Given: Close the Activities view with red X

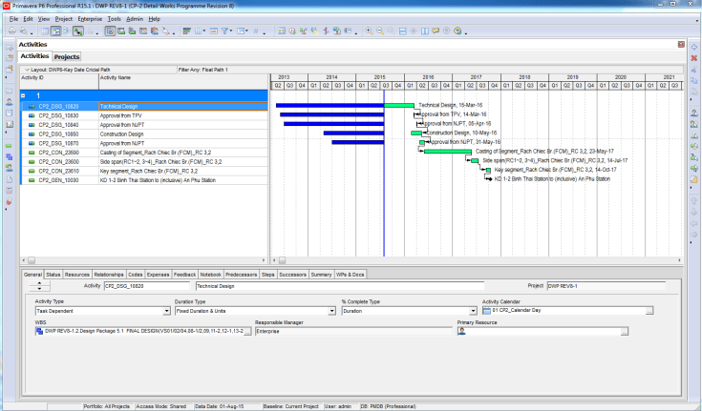Looking at the screenshot, I should (679, 44).
